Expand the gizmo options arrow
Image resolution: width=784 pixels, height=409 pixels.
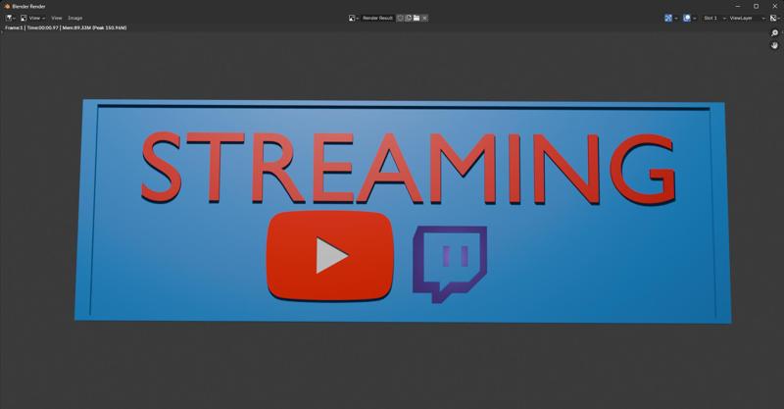pyautogui.click(x=676, y=18)
